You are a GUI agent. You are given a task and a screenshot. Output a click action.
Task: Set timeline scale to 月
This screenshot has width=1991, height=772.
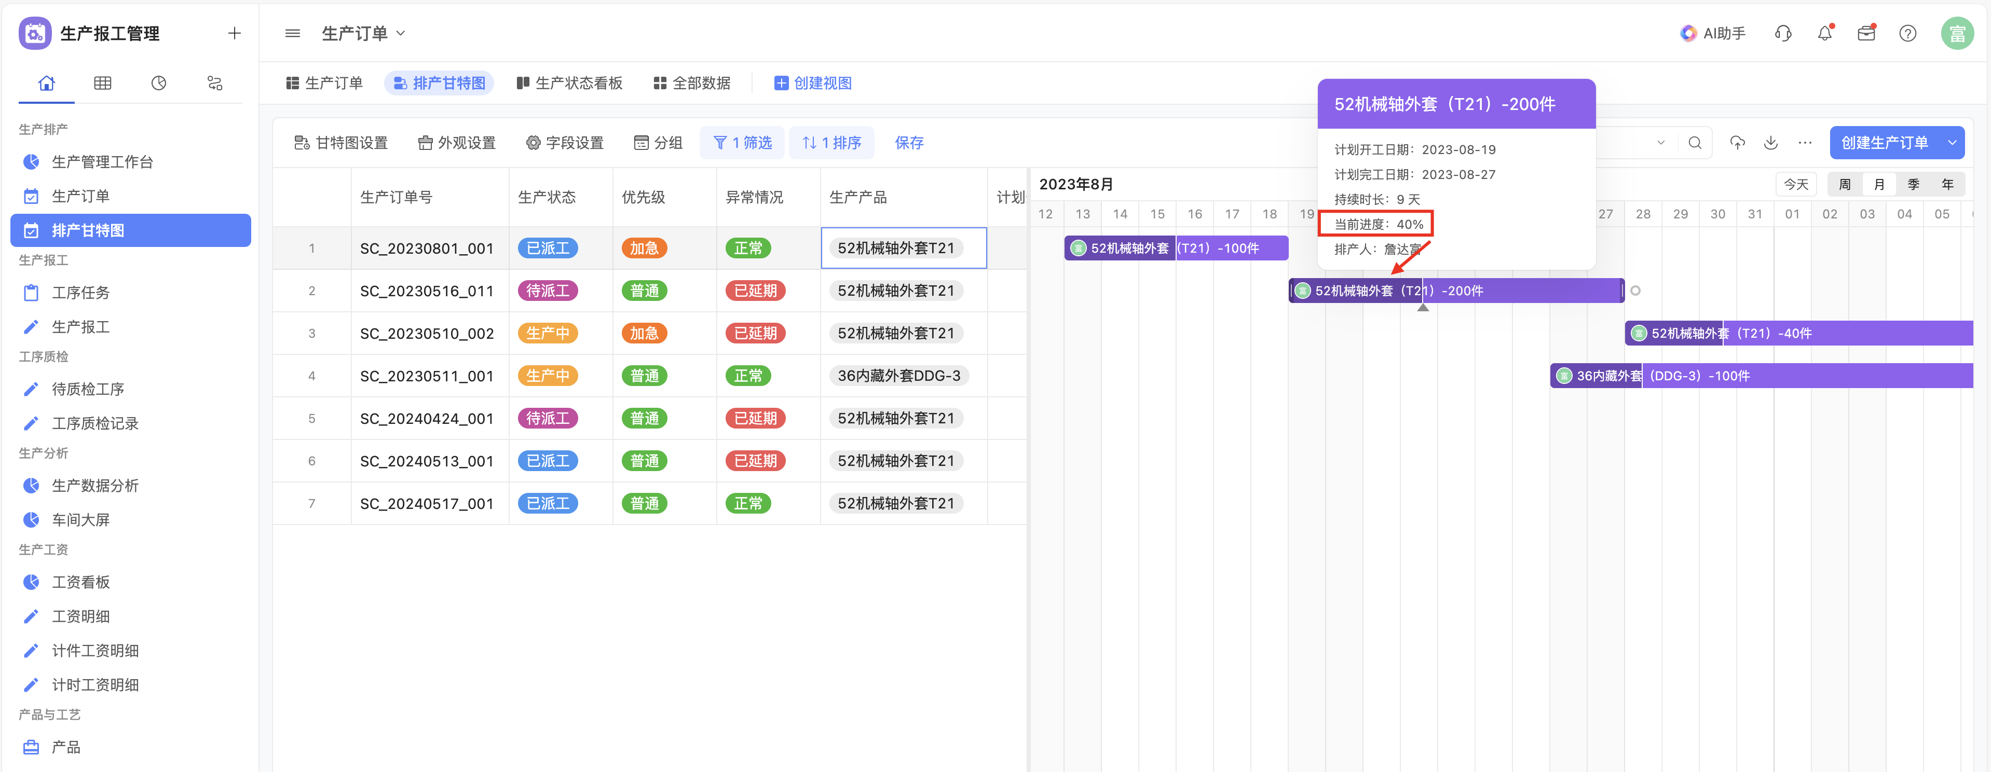1879,185
